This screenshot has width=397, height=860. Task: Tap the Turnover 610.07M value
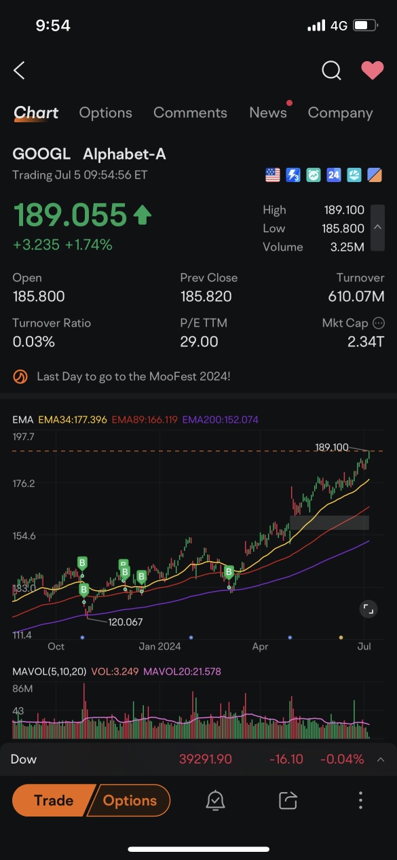pos(356,296)
